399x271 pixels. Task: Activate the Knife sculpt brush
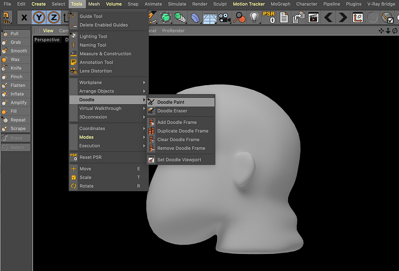click(16, 68)
